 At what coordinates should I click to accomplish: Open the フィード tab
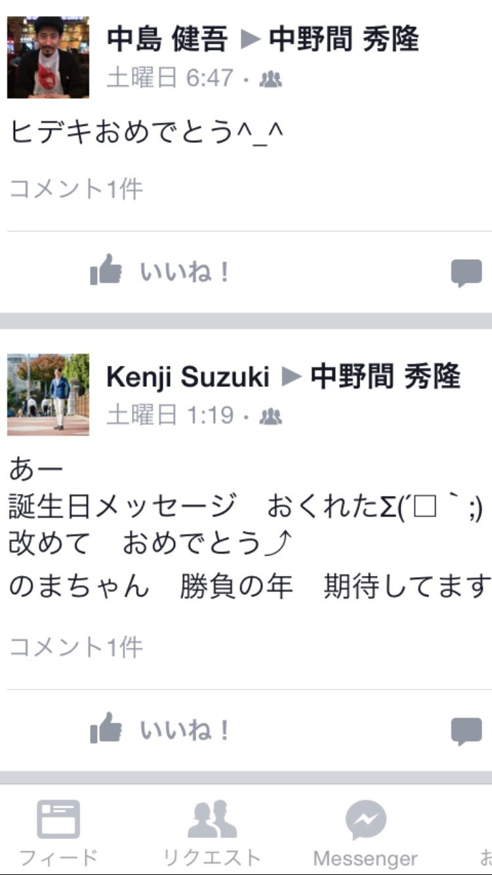(x=58, y=832)
